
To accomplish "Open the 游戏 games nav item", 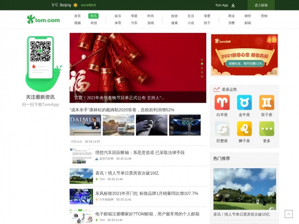I will (150, 23).
